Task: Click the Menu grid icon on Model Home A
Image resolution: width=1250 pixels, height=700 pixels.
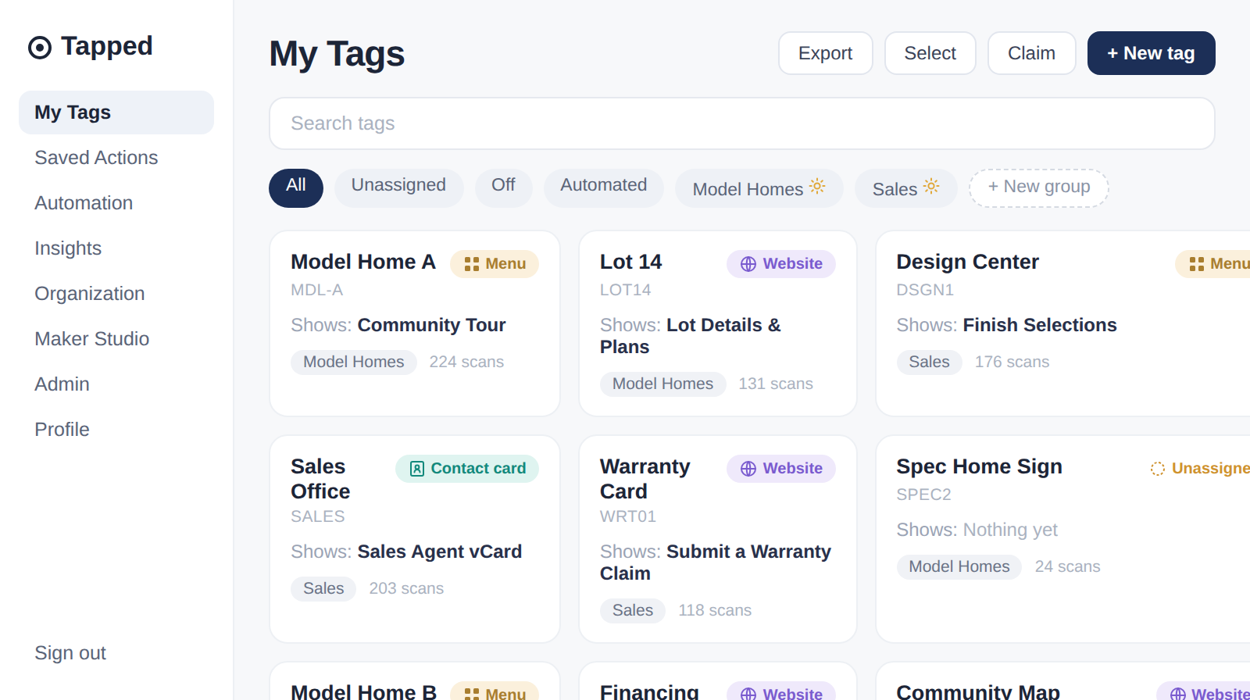Action: tap(472, 264)
